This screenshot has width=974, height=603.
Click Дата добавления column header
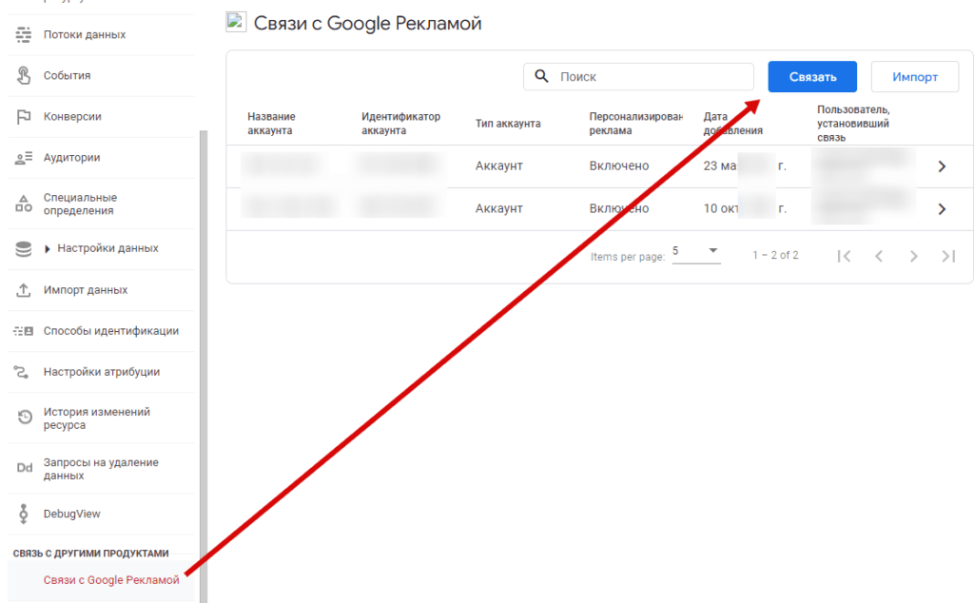coord(732,124)
